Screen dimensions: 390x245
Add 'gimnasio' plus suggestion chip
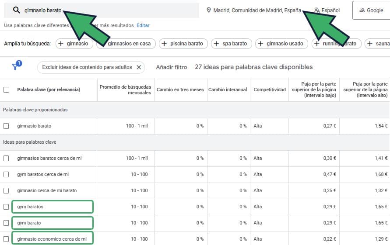[73, 44]
